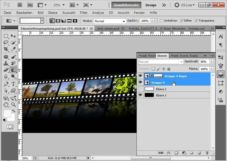Open the Ebene menu
The height and width of the screenshot is (161, 227).
pyautogui.click(x=53, y=13)
